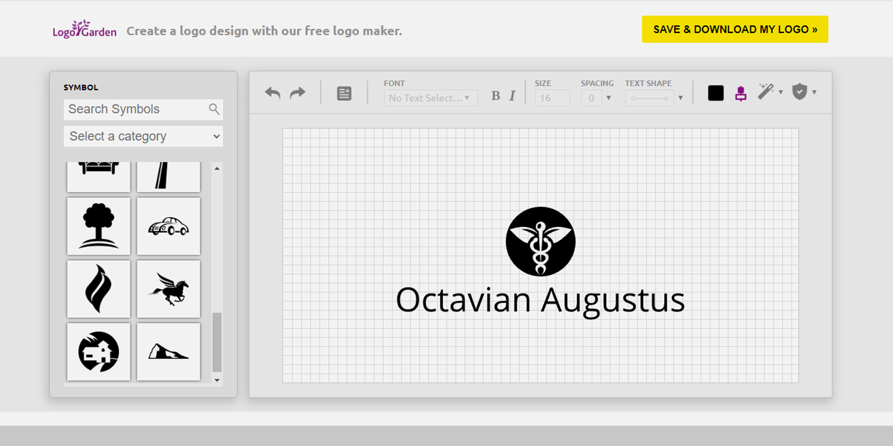Open the Select a category dropdown
Viewport: 893px width, 446px height.
pos(143,136)
